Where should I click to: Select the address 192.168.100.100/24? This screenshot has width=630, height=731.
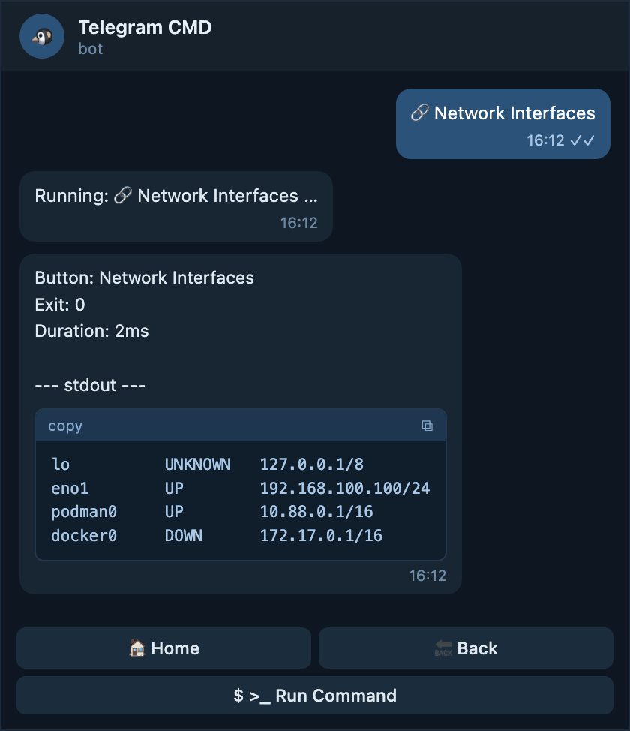(x=345, y=488)
